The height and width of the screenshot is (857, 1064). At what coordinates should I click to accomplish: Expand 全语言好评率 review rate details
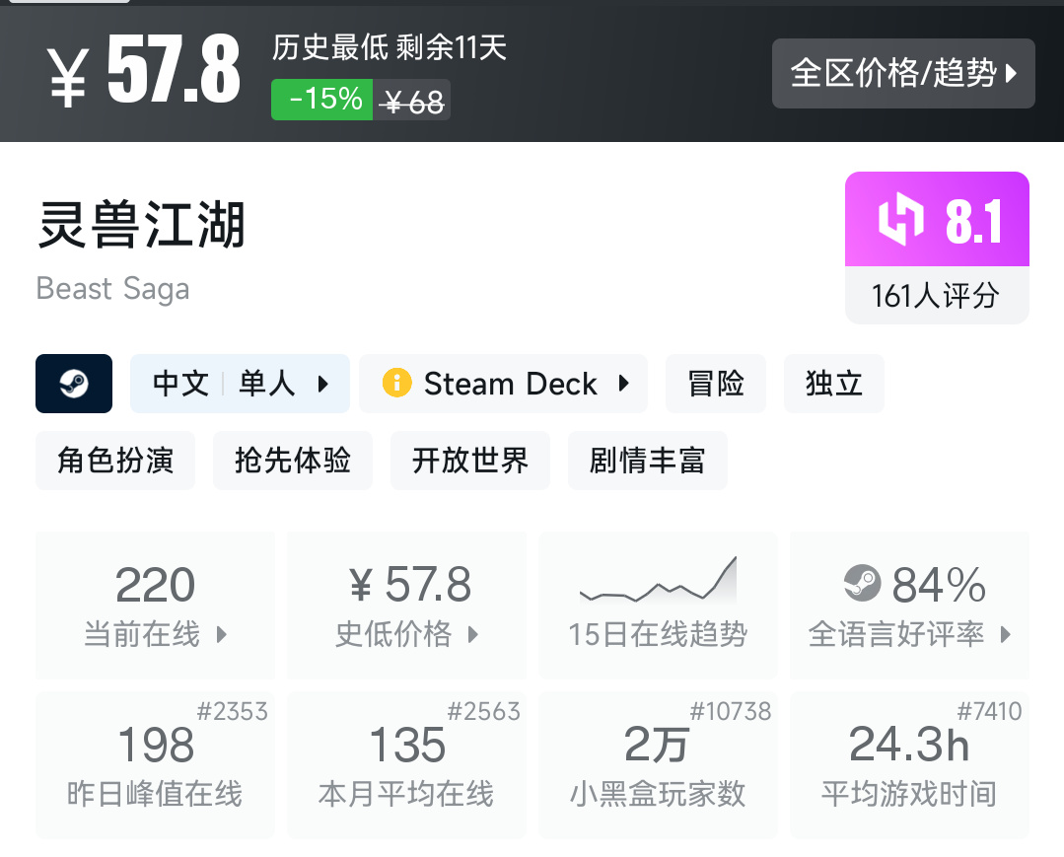[1006, 634]
